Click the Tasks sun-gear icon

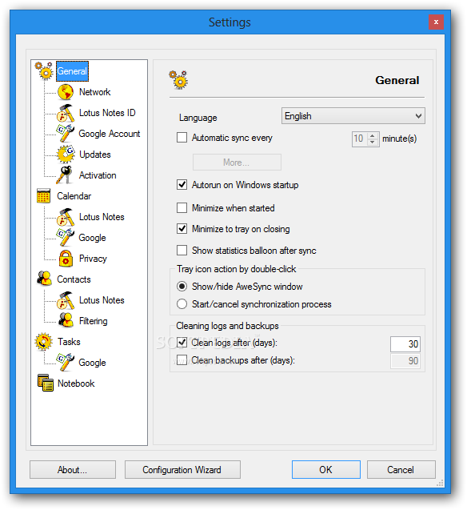[43, 342]
